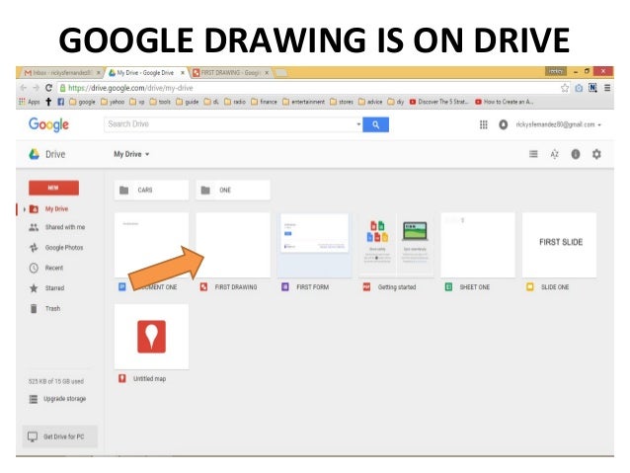The image size is (630, 473).
Task: Expand My Drive tree arrow in sidebar
Action: 24,209
